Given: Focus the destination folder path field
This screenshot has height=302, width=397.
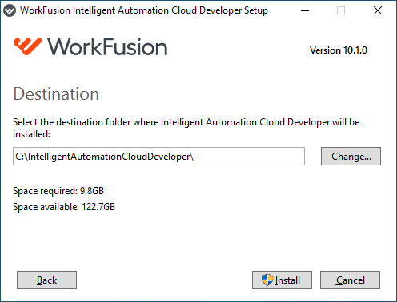Looking at the screenshot, I should [158, 157].
